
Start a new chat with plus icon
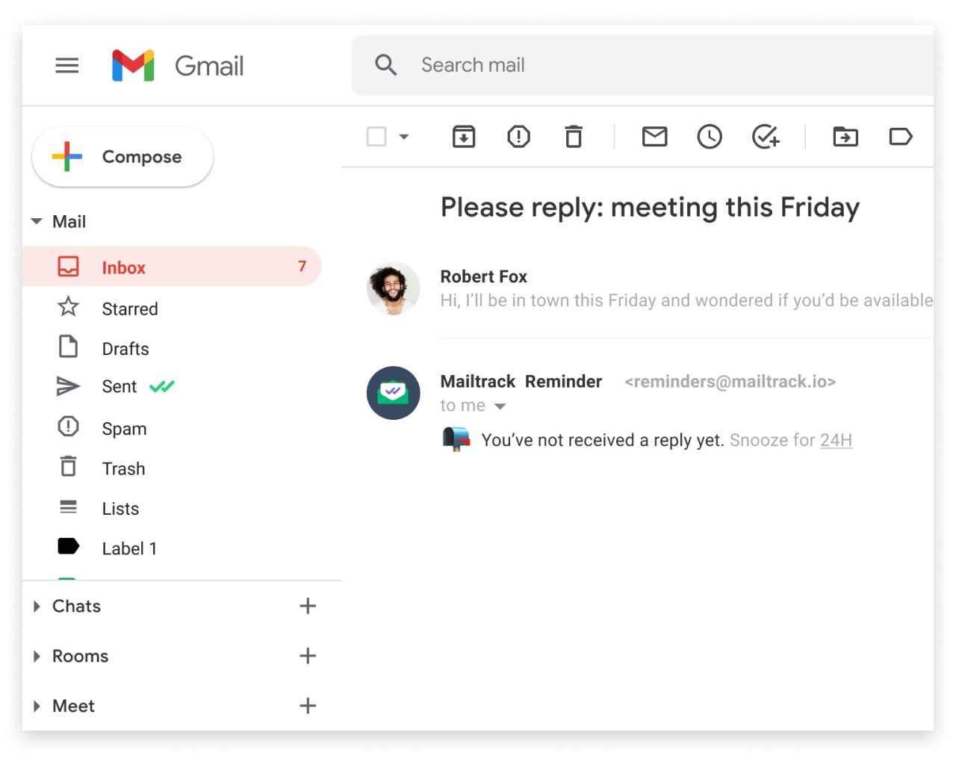click(308, 606)
